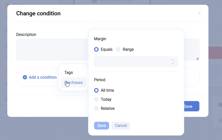Click the Description field label
Image resolution: width=222 pixels, height=140 pixels.
[x=26, y=35]
